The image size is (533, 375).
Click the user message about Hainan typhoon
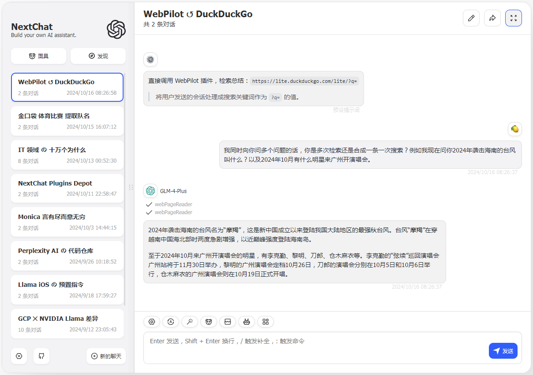pyautogui.click(x=371, y=155)
